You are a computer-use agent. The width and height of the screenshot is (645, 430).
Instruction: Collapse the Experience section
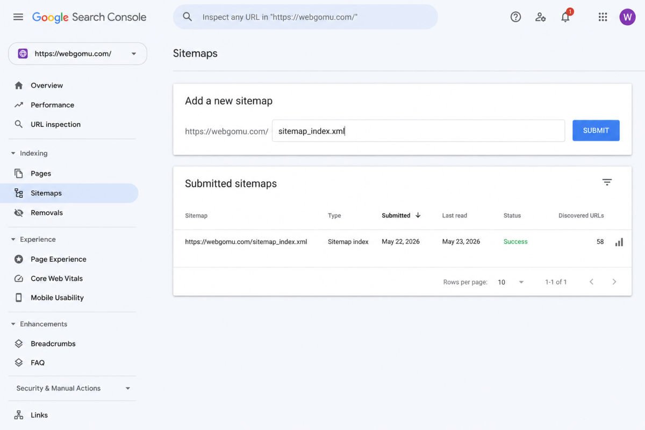13,239
